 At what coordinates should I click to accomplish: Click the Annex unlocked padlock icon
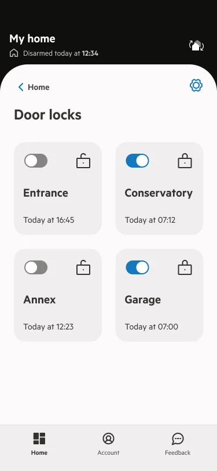[83, 267]
